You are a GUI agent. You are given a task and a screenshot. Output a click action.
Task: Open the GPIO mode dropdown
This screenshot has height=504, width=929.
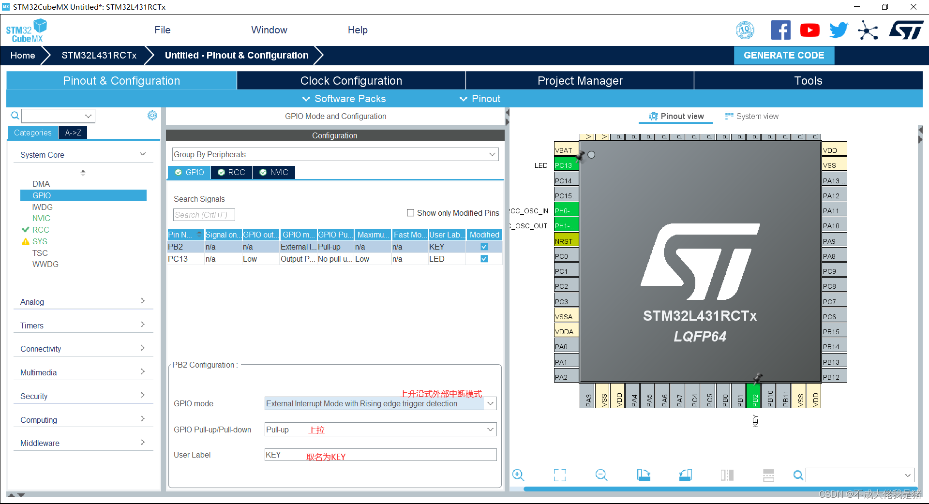(x=380, y=403)
